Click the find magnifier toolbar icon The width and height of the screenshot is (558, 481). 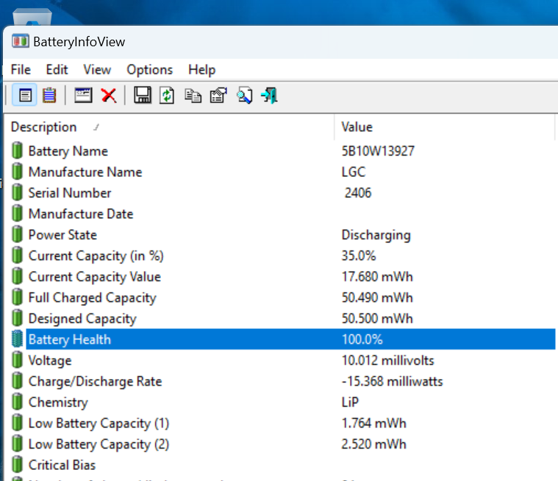click(x=245, y=95)
